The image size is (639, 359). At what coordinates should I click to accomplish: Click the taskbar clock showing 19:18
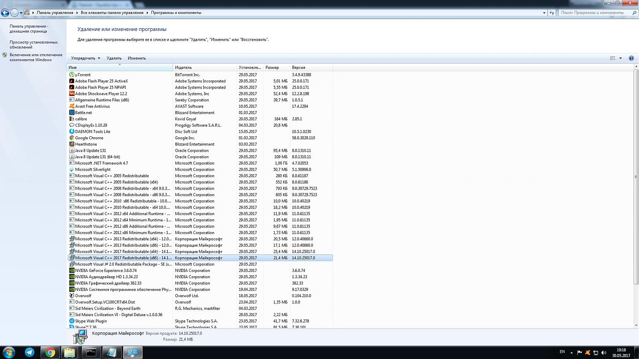pyautogui.click(x=621, y=352)
